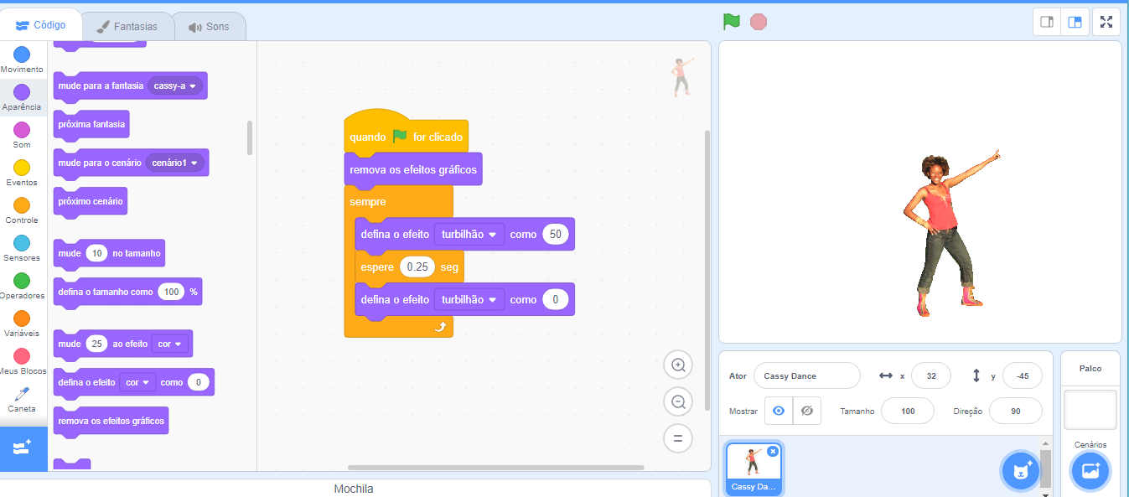Start the project with the green flag

730,21
